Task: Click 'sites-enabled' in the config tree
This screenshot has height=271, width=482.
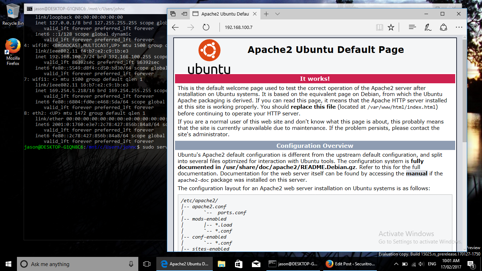Action: pos(211,249)
